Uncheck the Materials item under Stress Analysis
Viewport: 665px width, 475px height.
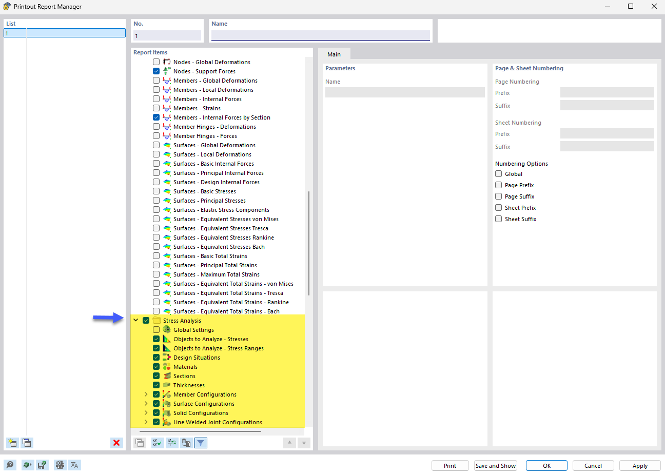(x=156, y=366)
